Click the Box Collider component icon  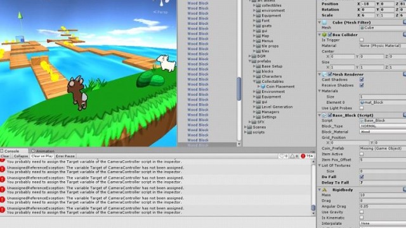pyautogui.click(x=324, y=35)
